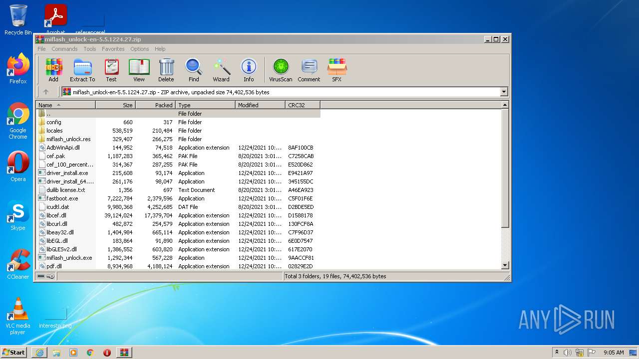Select the parent folder '..' row
The image size is (639, 359).
point(178,114)
